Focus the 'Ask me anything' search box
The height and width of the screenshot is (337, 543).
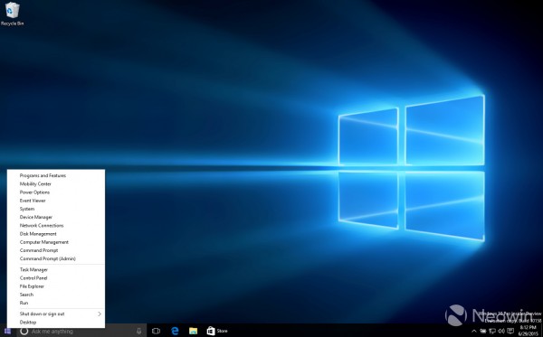81,331
